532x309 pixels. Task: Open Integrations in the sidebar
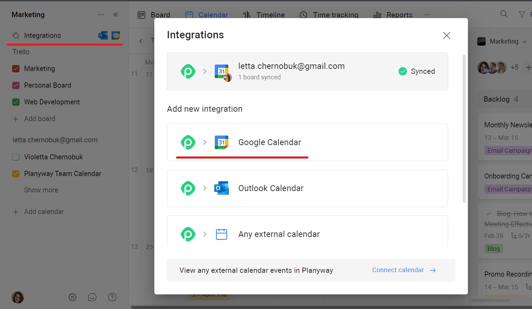tap(43, 35)
